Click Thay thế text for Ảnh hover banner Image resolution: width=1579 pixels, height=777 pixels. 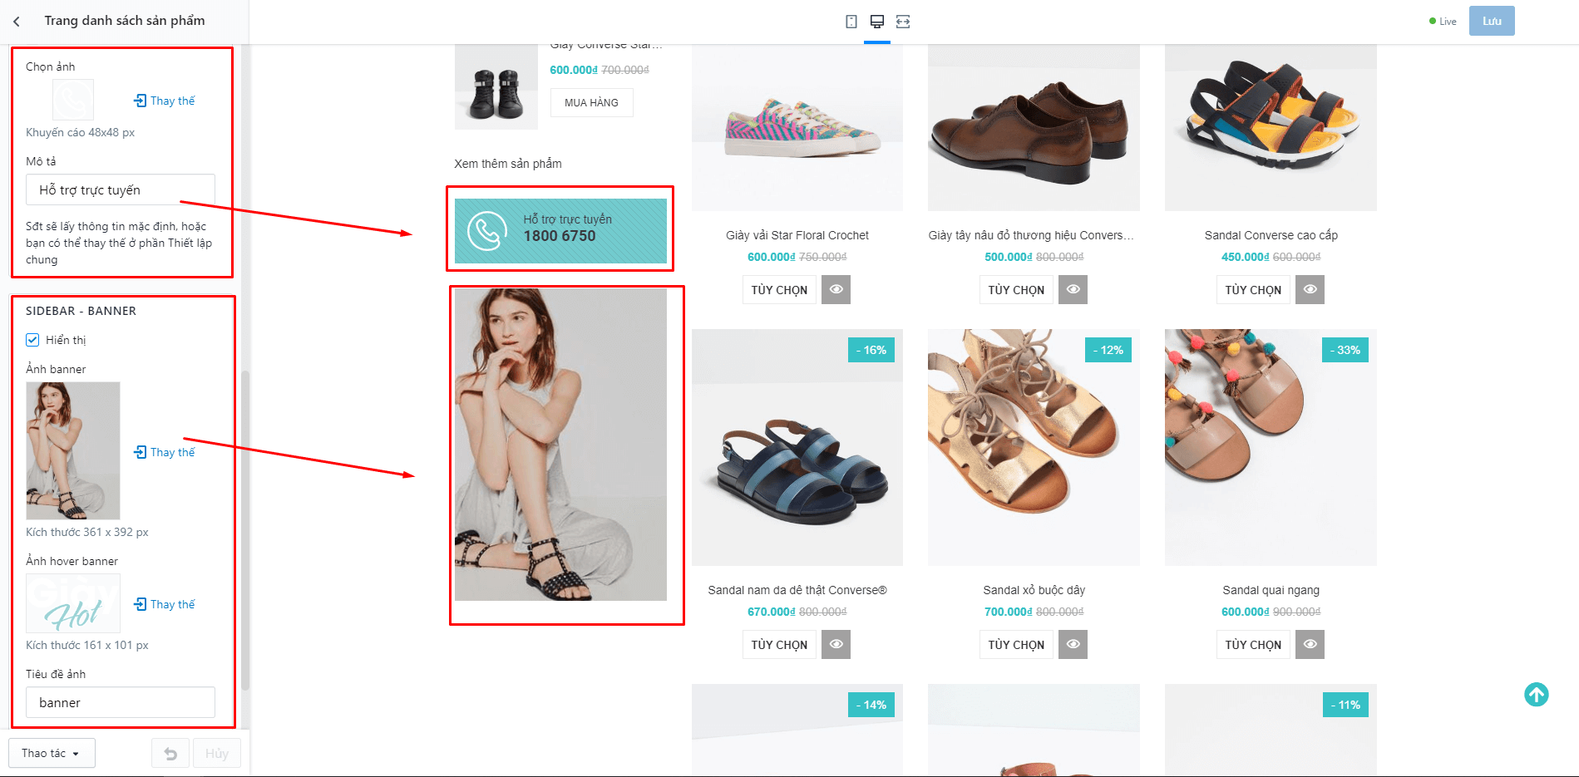tap(173, 604)
